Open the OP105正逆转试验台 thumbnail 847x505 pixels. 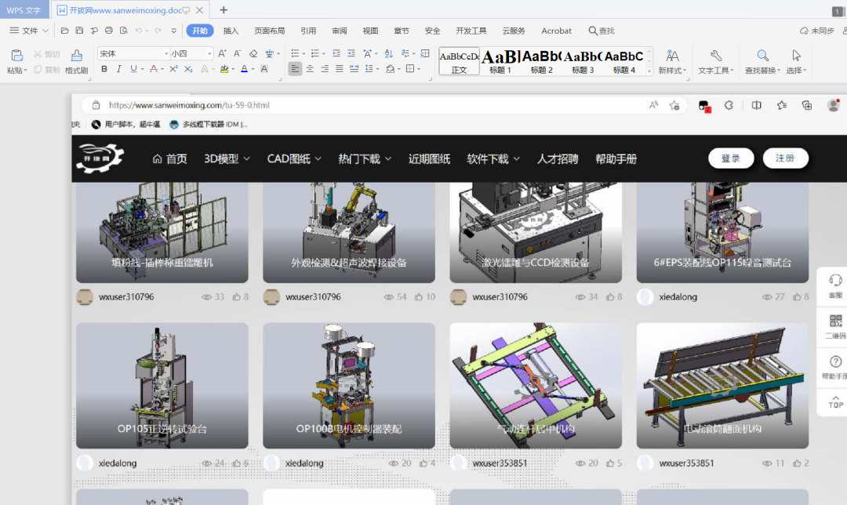[162, 386]
